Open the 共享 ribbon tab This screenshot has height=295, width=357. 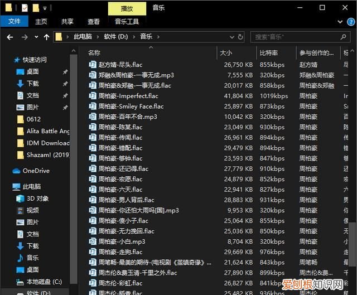click(67, 21)
